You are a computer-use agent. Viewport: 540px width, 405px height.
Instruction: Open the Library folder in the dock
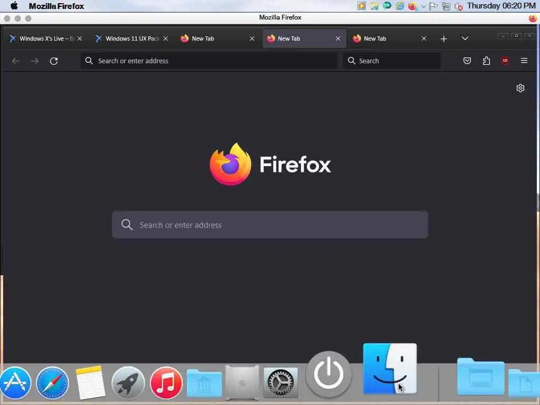(204, 383)
